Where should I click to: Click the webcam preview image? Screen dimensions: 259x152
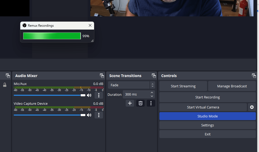coord(172,8)
